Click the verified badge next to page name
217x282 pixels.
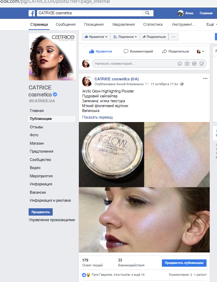(55, 95)
